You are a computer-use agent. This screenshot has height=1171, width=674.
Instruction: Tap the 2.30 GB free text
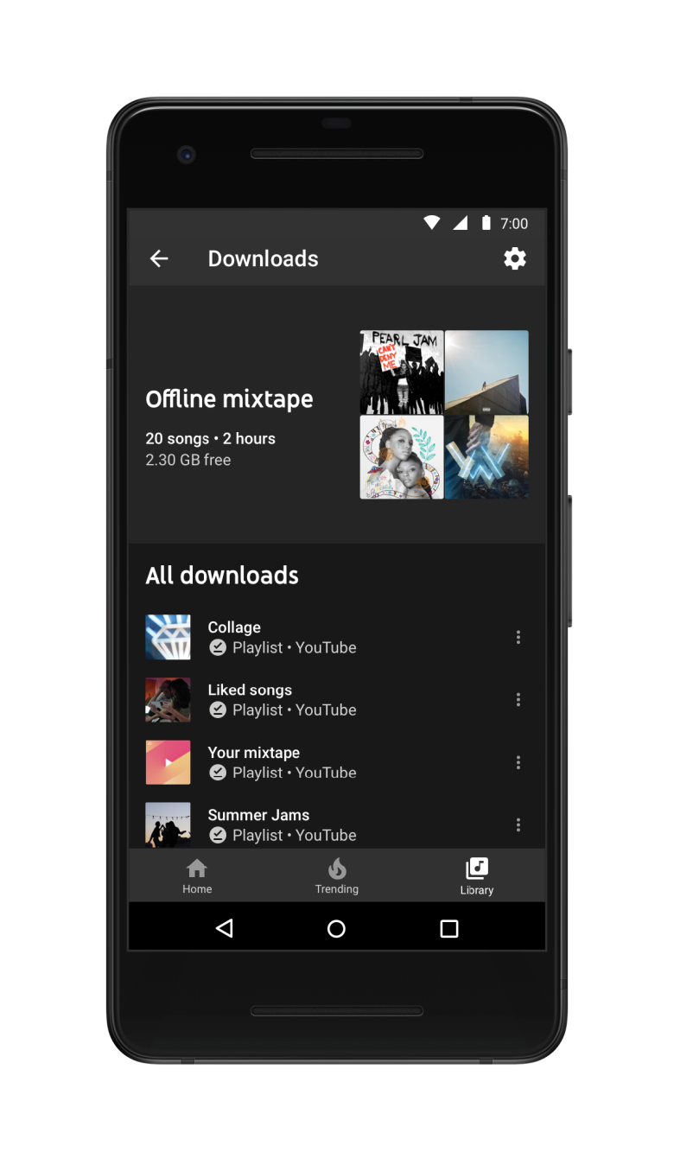tap(188, 460)
